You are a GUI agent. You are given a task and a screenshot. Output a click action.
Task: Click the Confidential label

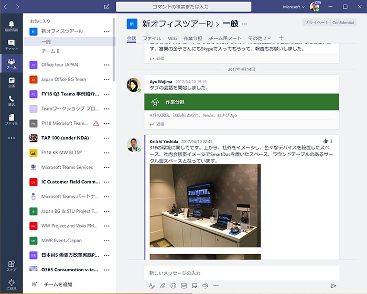tap(343, 23)
